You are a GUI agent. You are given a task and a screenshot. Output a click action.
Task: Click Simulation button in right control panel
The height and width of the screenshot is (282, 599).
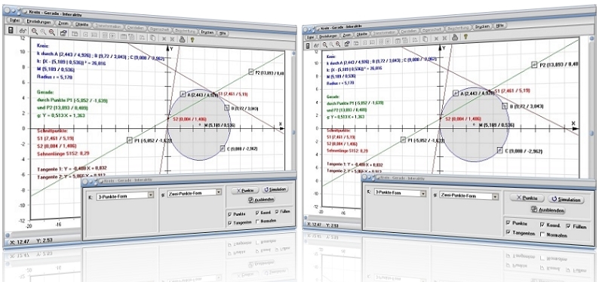point(566,200)
